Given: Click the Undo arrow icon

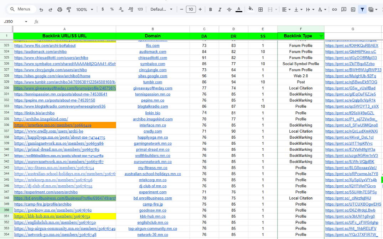Looking at the screenshot, I should coord(41,10).
